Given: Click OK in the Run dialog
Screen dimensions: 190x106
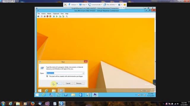Looking at the screenshot, I should 57,83.
